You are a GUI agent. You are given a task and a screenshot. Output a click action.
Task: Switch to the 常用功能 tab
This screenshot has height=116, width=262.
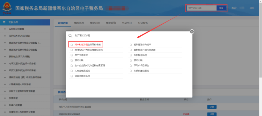pos(63,23)
